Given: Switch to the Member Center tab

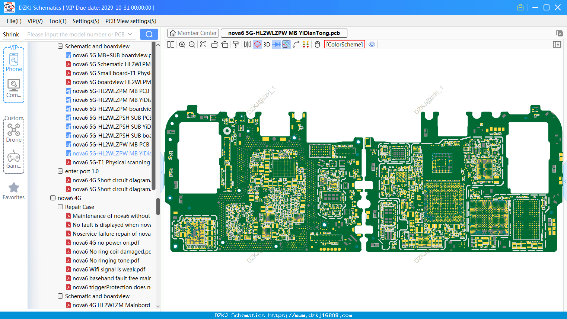Looking at the screenshot, I should (x=193, y=33).
